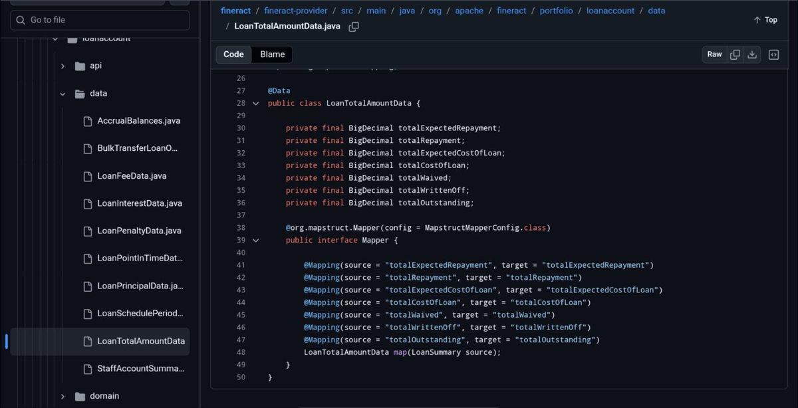Click line number 30
798x408 pixels.
tap(241, 128)
